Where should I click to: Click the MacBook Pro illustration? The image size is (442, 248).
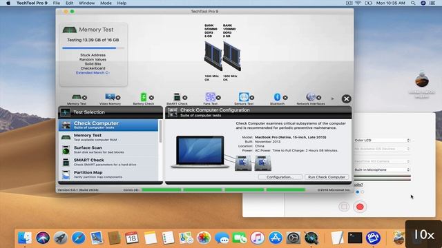point(200,152)
